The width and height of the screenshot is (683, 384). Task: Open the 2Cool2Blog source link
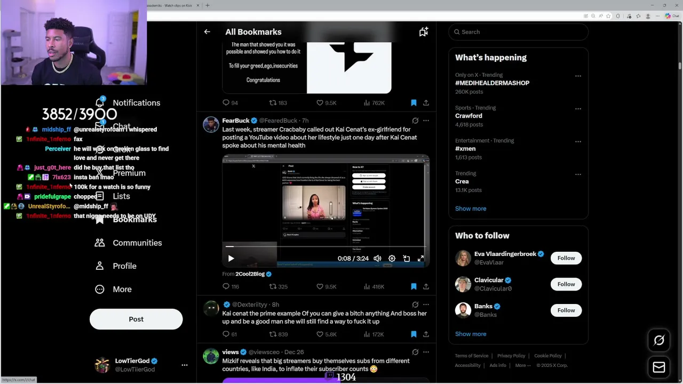point(250,274)
